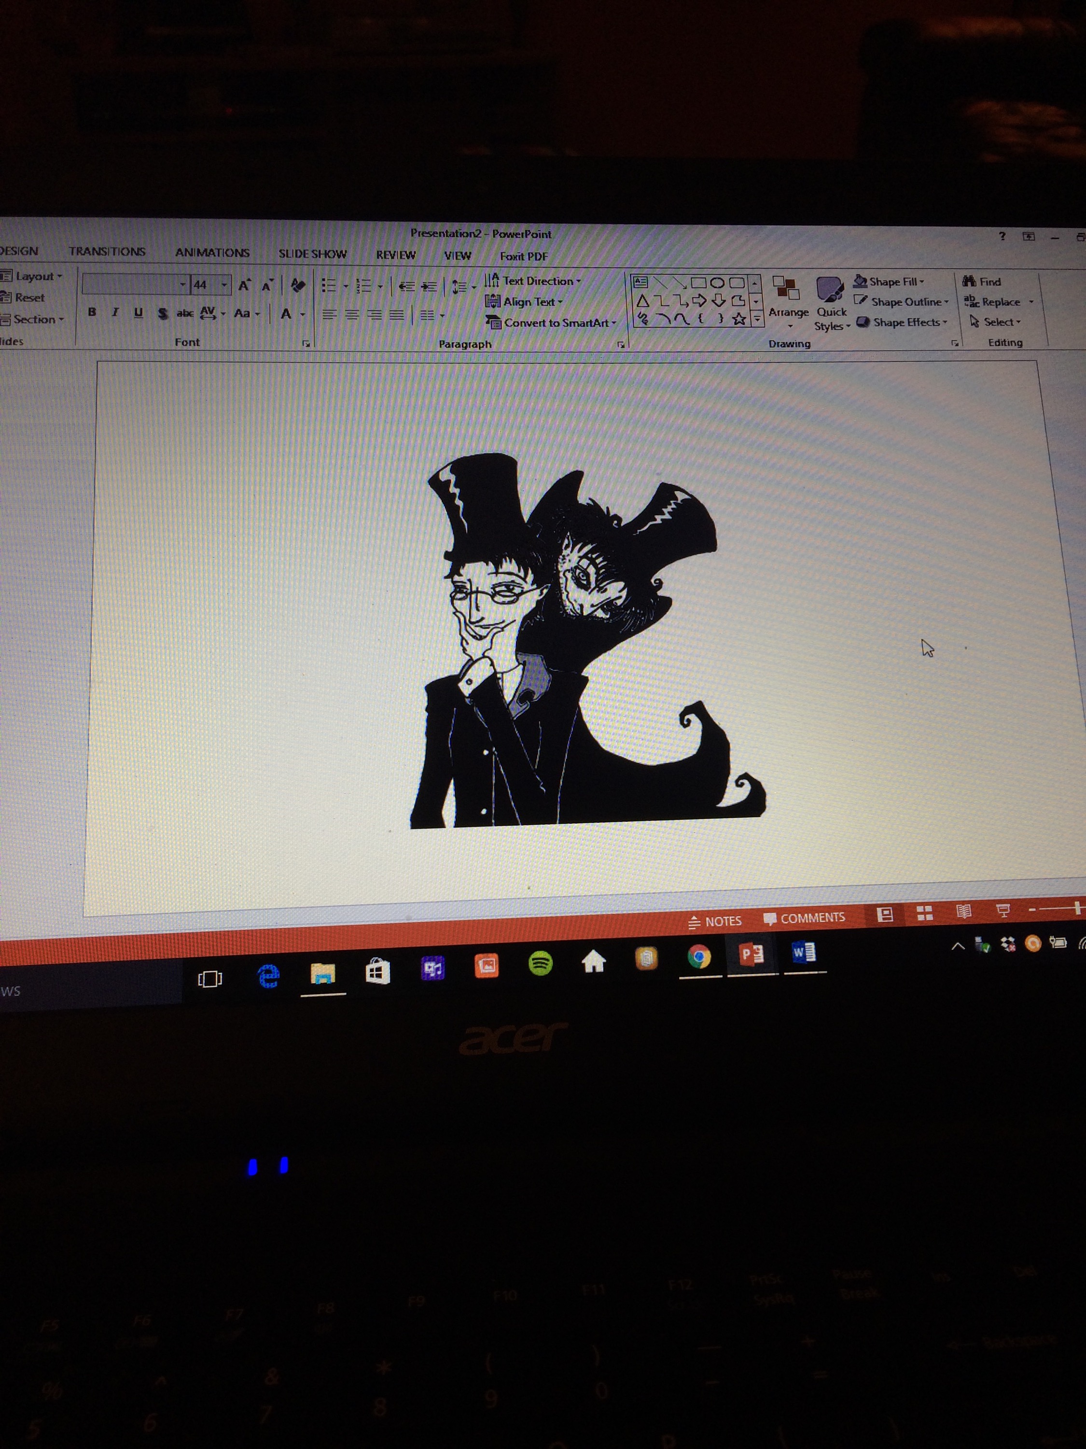Click the bullets list icon
This screenshot has height=1449, width=1086.
tap(329, 285)
